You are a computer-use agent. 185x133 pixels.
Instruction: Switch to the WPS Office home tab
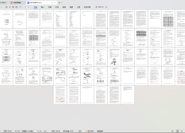(x=4, y=2)
